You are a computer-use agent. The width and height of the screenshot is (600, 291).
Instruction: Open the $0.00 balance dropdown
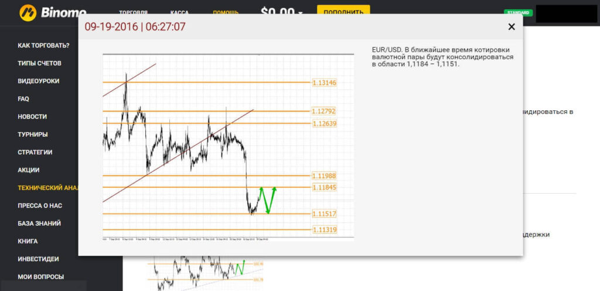point(282,12)
